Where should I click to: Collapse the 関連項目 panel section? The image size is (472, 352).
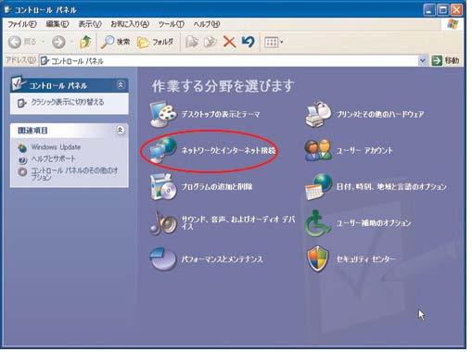[x=121, y=130]
